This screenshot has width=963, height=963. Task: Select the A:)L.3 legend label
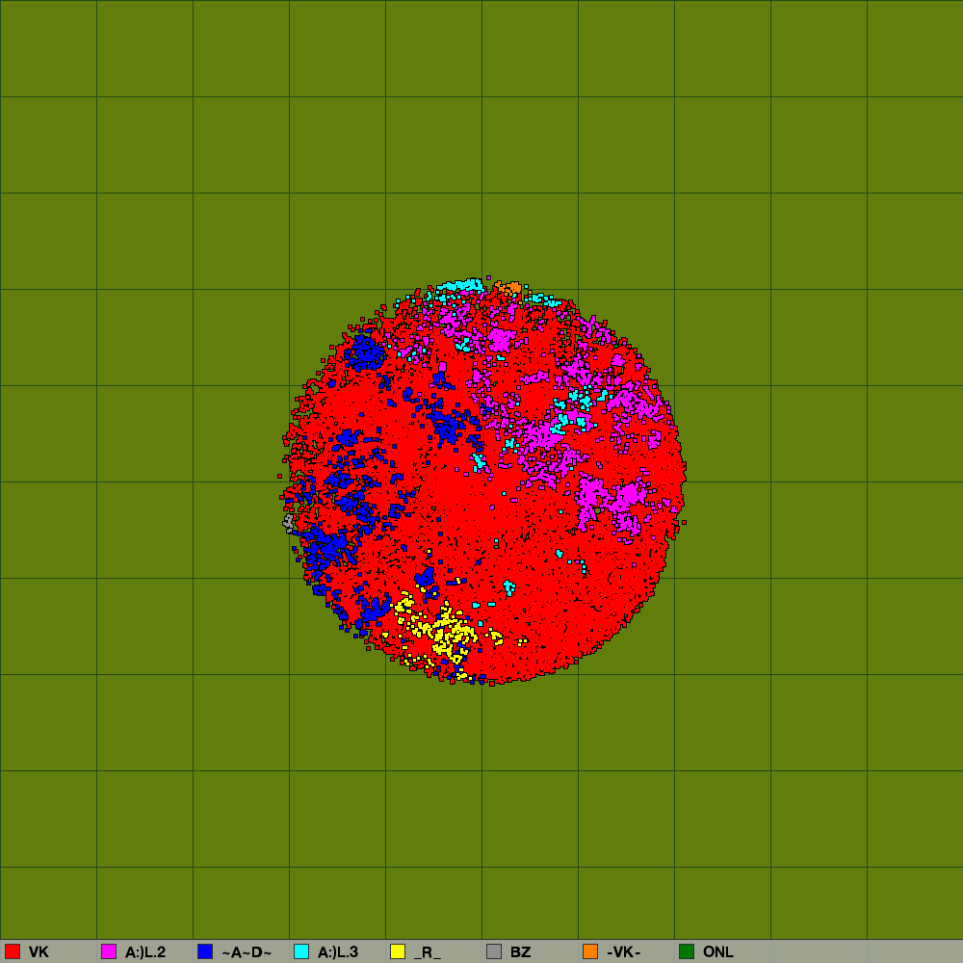click(x=338, y=952)
